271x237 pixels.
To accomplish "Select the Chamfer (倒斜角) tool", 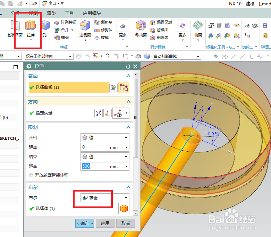I will pyautogui.click(x=103, y=22).
